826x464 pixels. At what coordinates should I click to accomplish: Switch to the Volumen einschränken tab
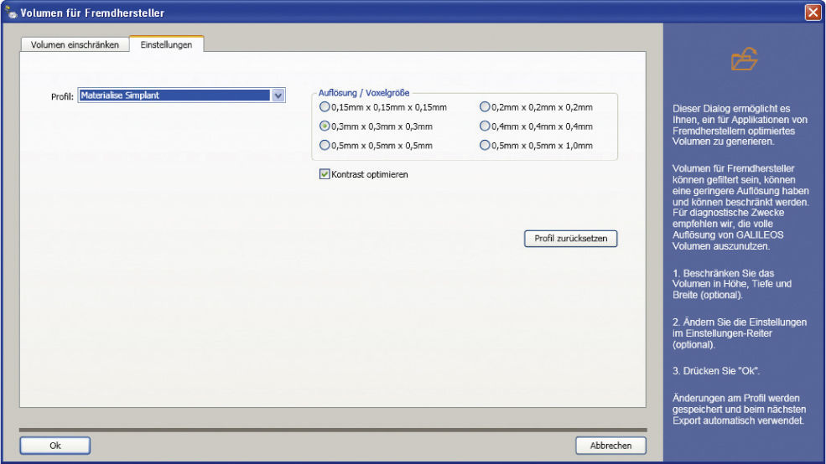[75, 45]
